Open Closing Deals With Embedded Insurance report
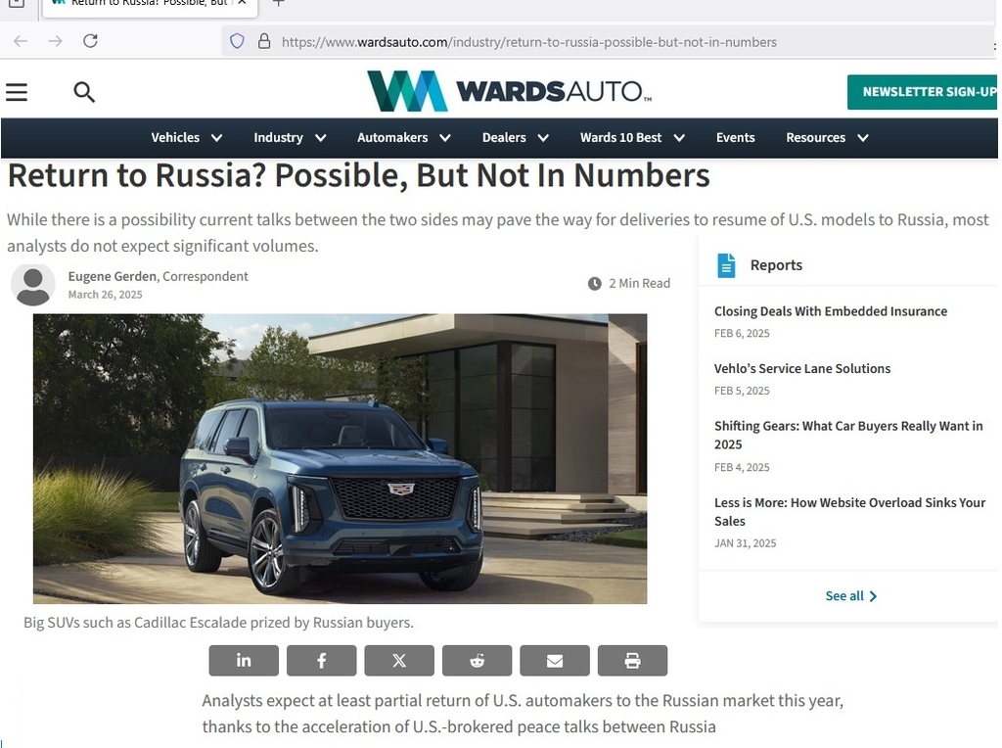The image size is (1002, 748). [831, 311]
